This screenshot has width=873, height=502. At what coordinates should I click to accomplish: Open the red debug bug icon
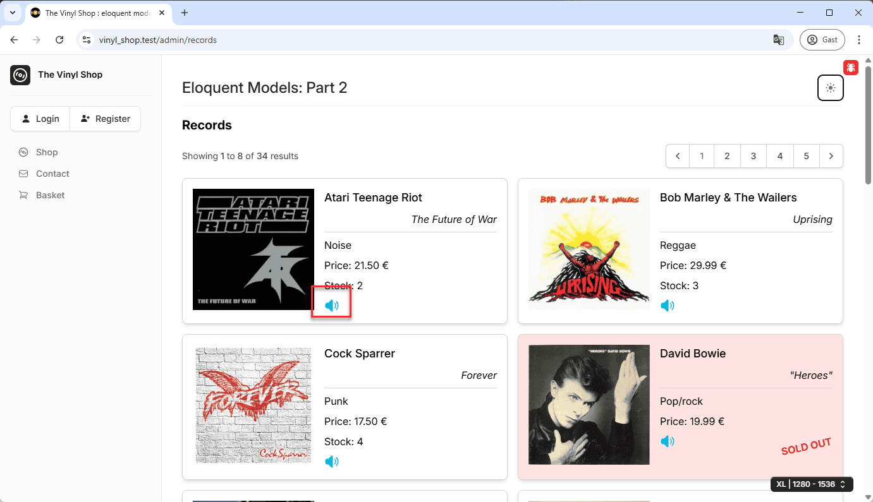pyautogui.click(x=851, y=67)
